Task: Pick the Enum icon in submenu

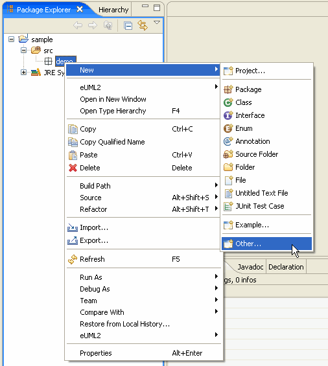Action: coord(228,128)
